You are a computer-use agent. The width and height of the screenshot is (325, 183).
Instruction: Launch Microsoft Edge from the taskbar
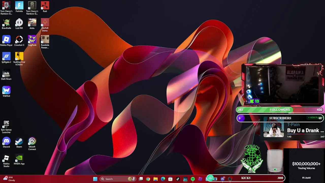[163, 179]
